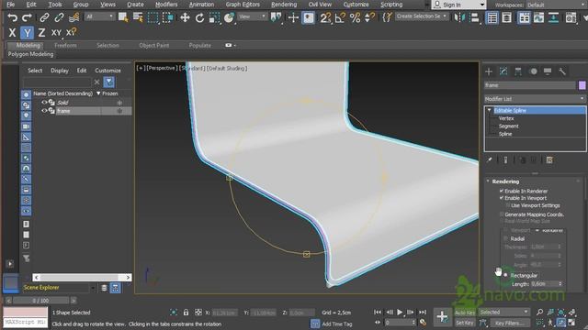Open the key filter Selected dropdown
This screenshot has height=330, width=588.
click(x=503, y=312)
